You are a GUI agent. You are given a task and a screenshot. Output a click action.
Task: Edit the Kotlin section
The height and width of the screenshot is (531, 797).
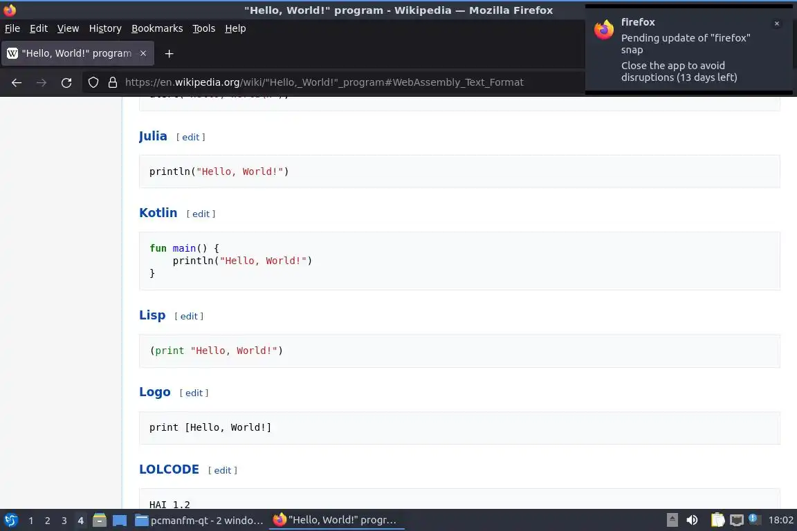coord(201,214)
